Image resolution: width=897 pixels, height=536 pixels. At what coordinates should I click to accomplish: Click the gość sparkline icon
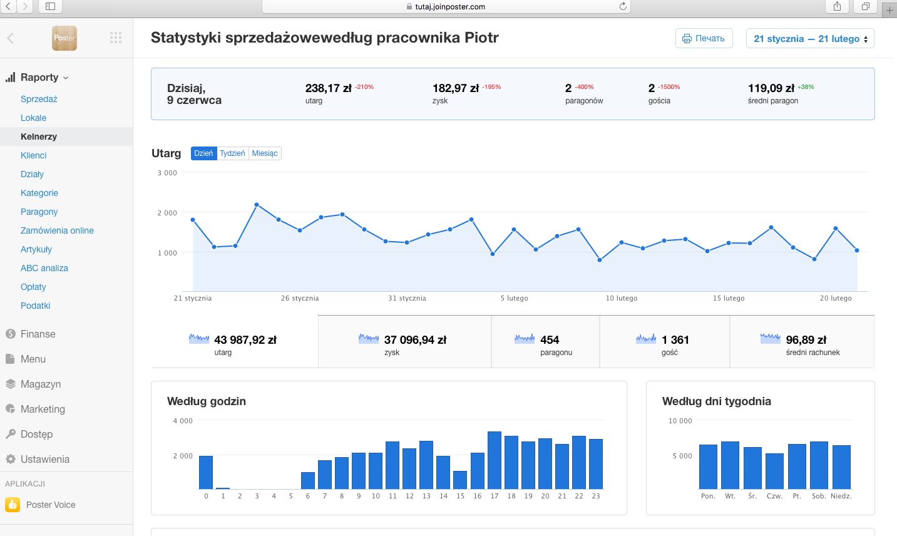(x=646, y=339)
